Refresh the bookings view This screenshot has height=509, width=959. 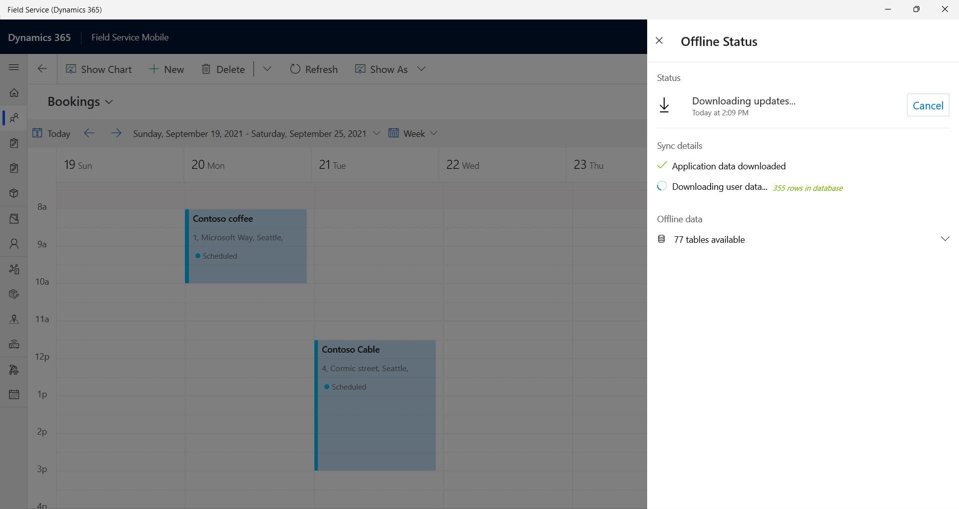coord(314,69)
